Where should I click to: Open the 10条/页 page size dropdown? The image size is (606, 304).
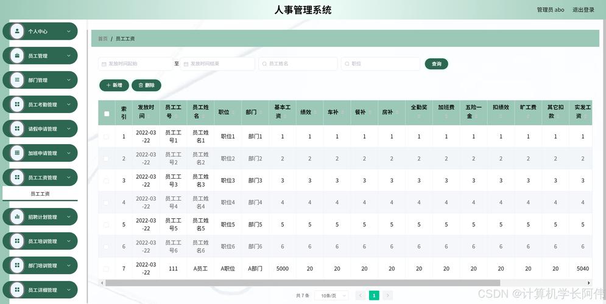[x=331, y=295]
